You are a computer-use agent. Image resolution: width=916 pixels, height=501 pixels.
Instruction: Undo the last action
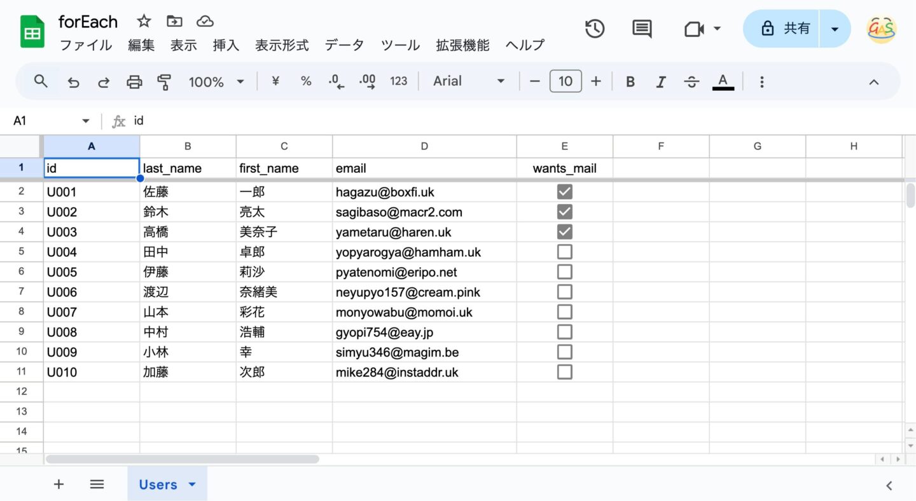pos(73,81)
